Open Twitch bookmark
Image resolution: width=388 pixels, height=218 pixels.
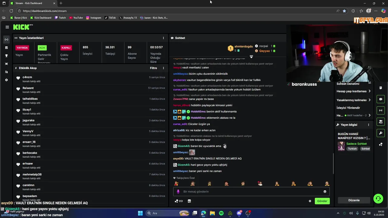tap(60, 18)
